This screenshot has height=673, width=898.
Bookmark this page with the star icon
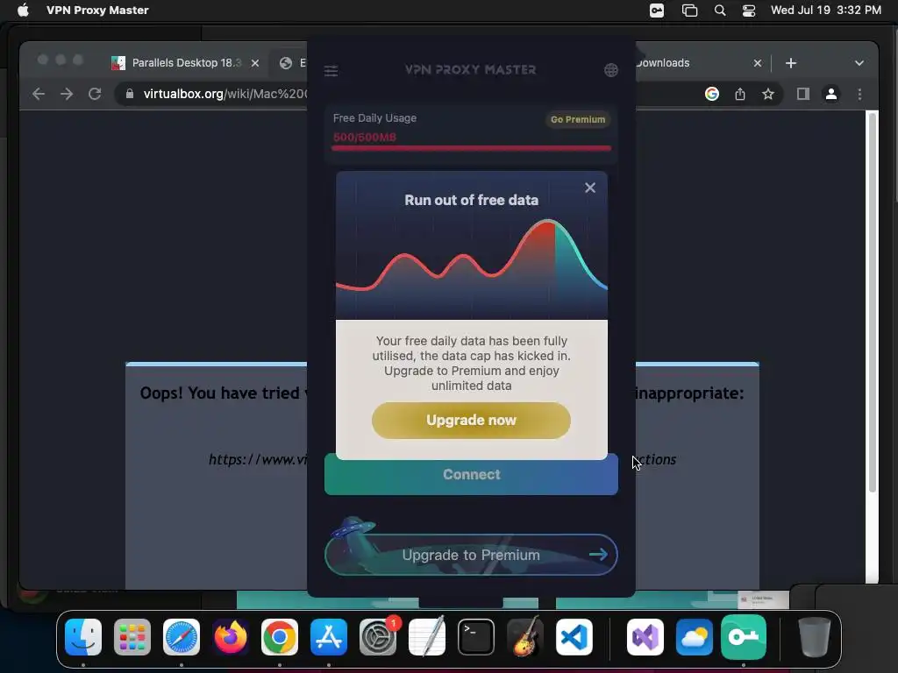click(768, 94)
